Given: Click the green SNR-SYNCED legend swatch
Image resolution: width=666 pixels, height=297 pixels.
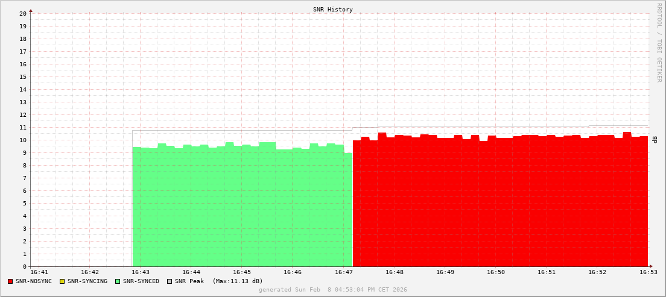Looking at the screenshot, I should (x=118, y=281).
